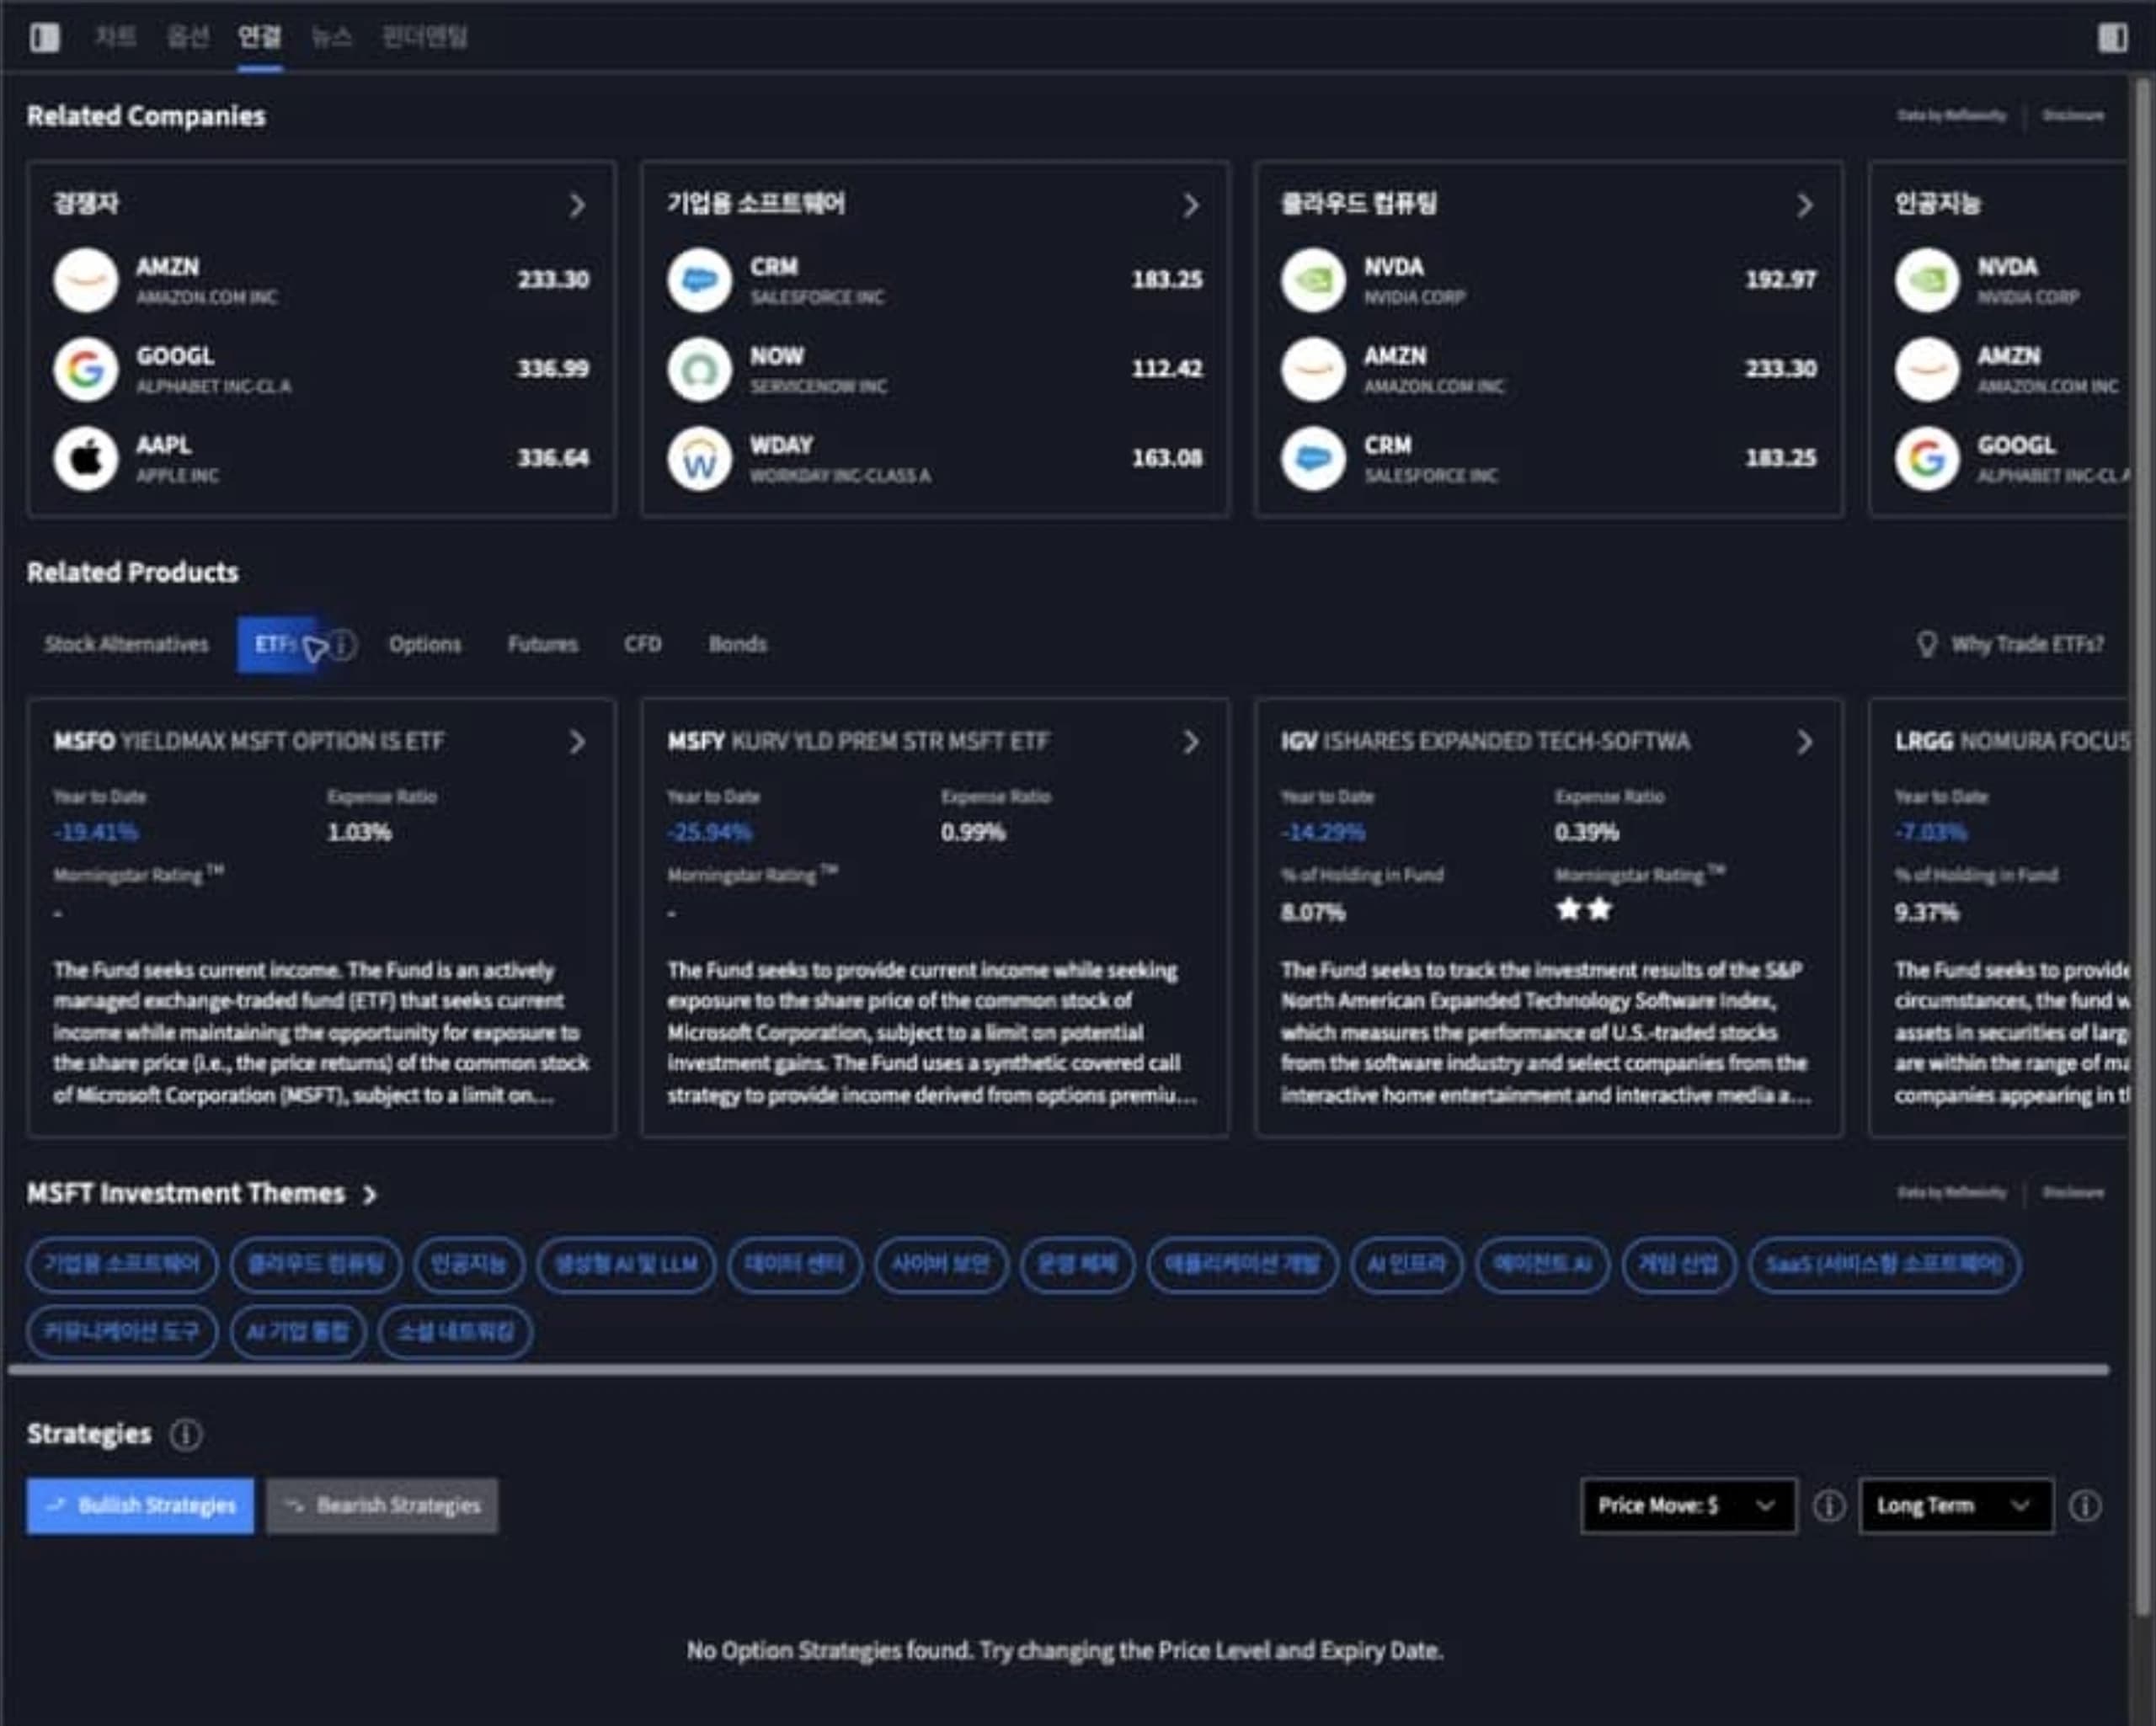Open the info icon beside Strategies heading
Screen dimensions: 2156x1726
point(186,1434)
